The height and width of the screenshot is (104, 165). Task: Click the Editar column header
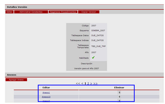[46, 88]
